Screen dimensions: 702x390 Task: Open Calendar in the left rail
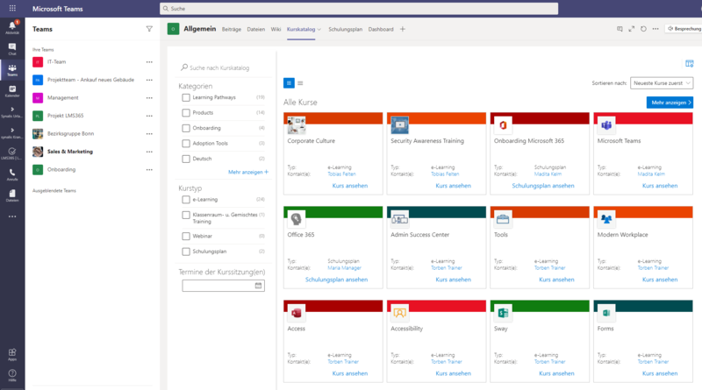(12, 91)
